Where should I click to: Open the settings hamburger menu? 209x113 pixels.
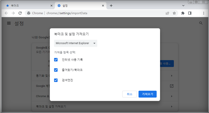tap(9, 23)
